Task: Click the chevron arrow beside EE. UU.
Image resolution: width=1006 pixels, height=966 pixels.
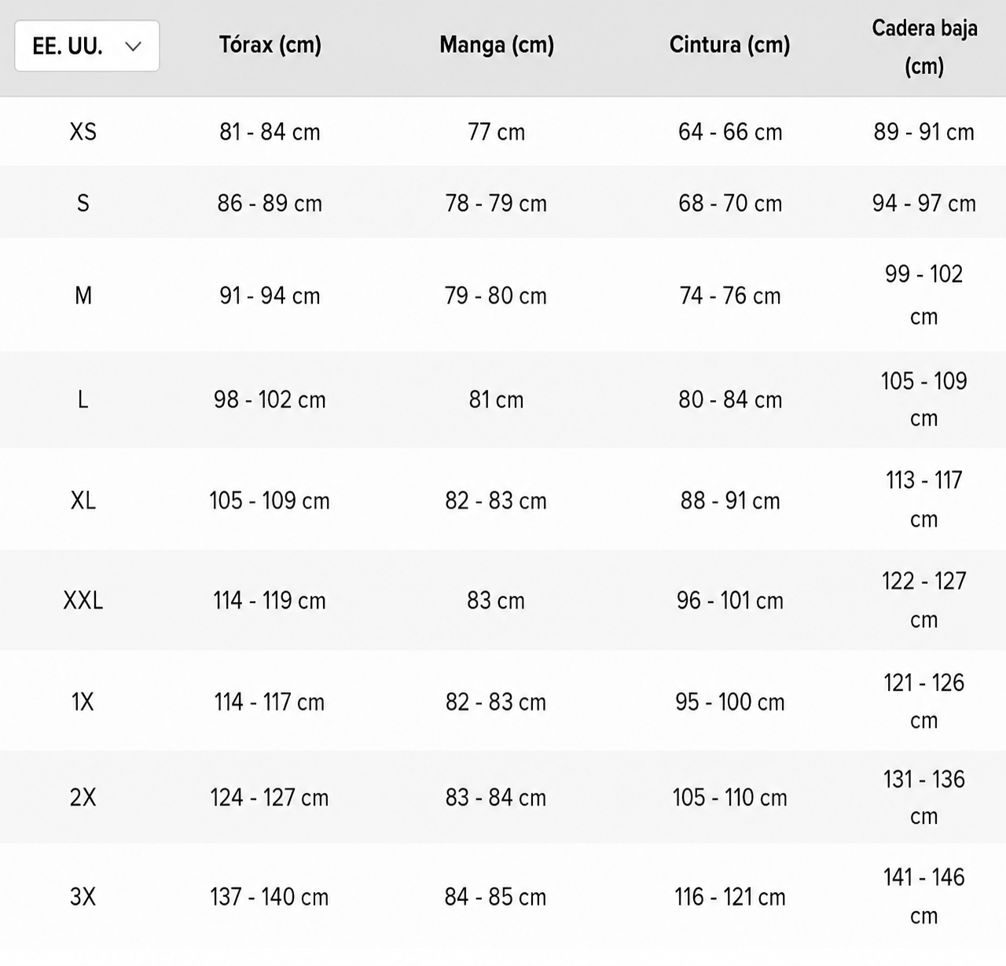Action: (x=133, y=46)
